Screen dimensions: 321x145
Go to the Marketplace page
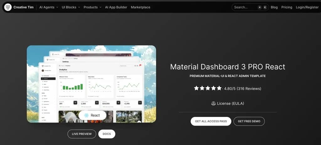pos(140,7)
